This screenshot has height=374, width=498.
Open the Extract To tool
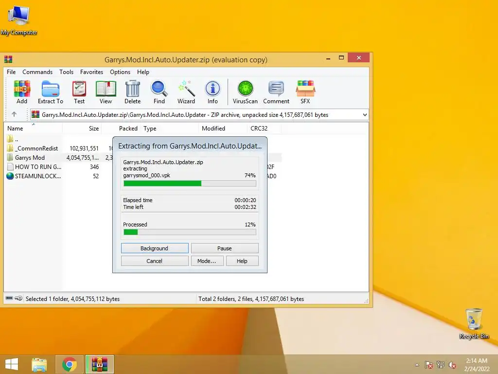tap(51, 92)
